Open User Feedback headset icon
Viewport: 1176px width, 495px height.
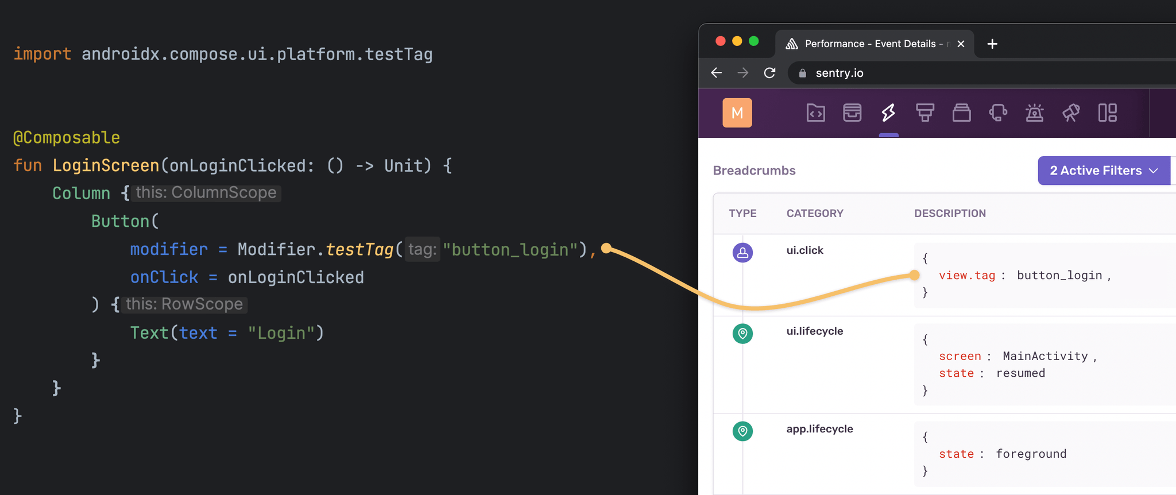998,113
